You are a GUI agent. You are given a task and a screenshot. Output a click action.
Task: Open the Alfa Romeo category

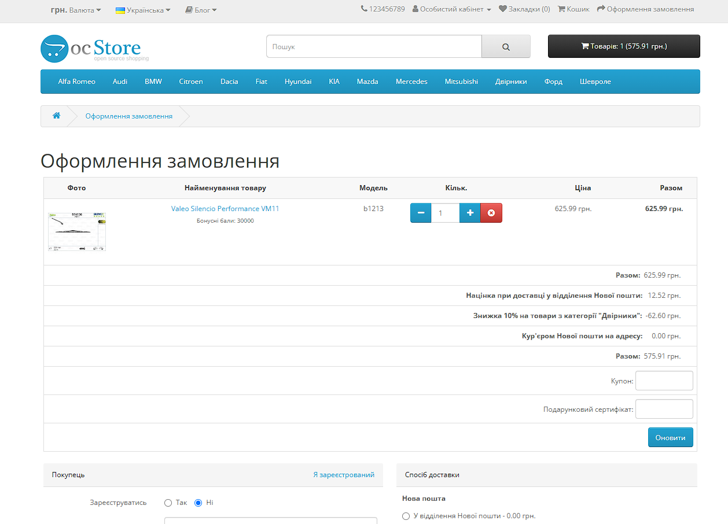point(76,82)
